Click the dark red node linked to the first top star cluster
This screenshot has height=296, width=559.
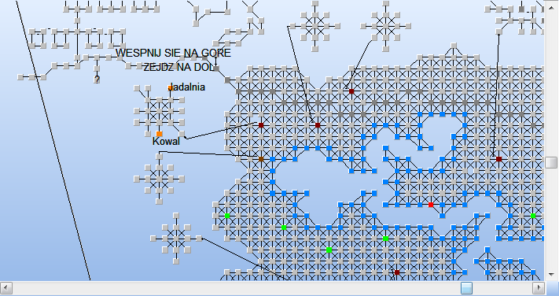(x=318, y=125)
